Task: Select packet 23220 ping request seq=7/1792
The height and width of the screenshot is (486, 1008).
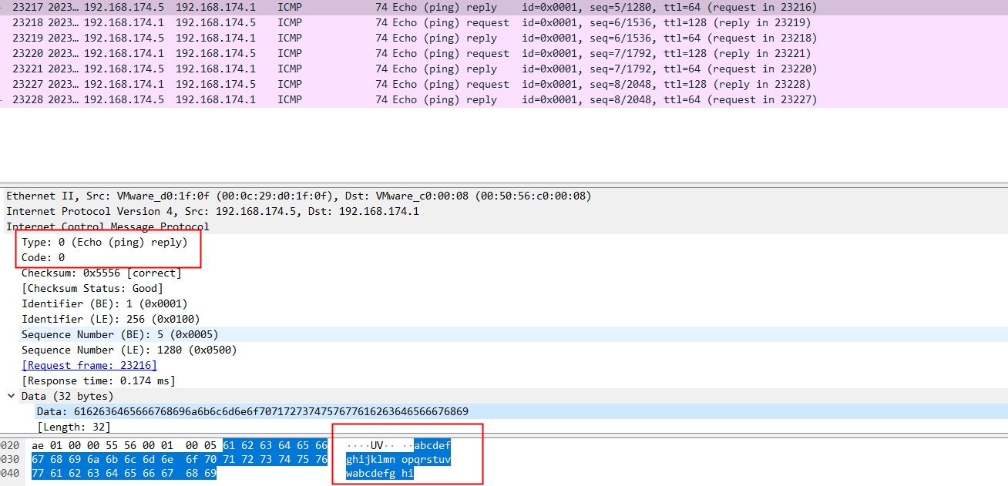Action: click(504, 53)
